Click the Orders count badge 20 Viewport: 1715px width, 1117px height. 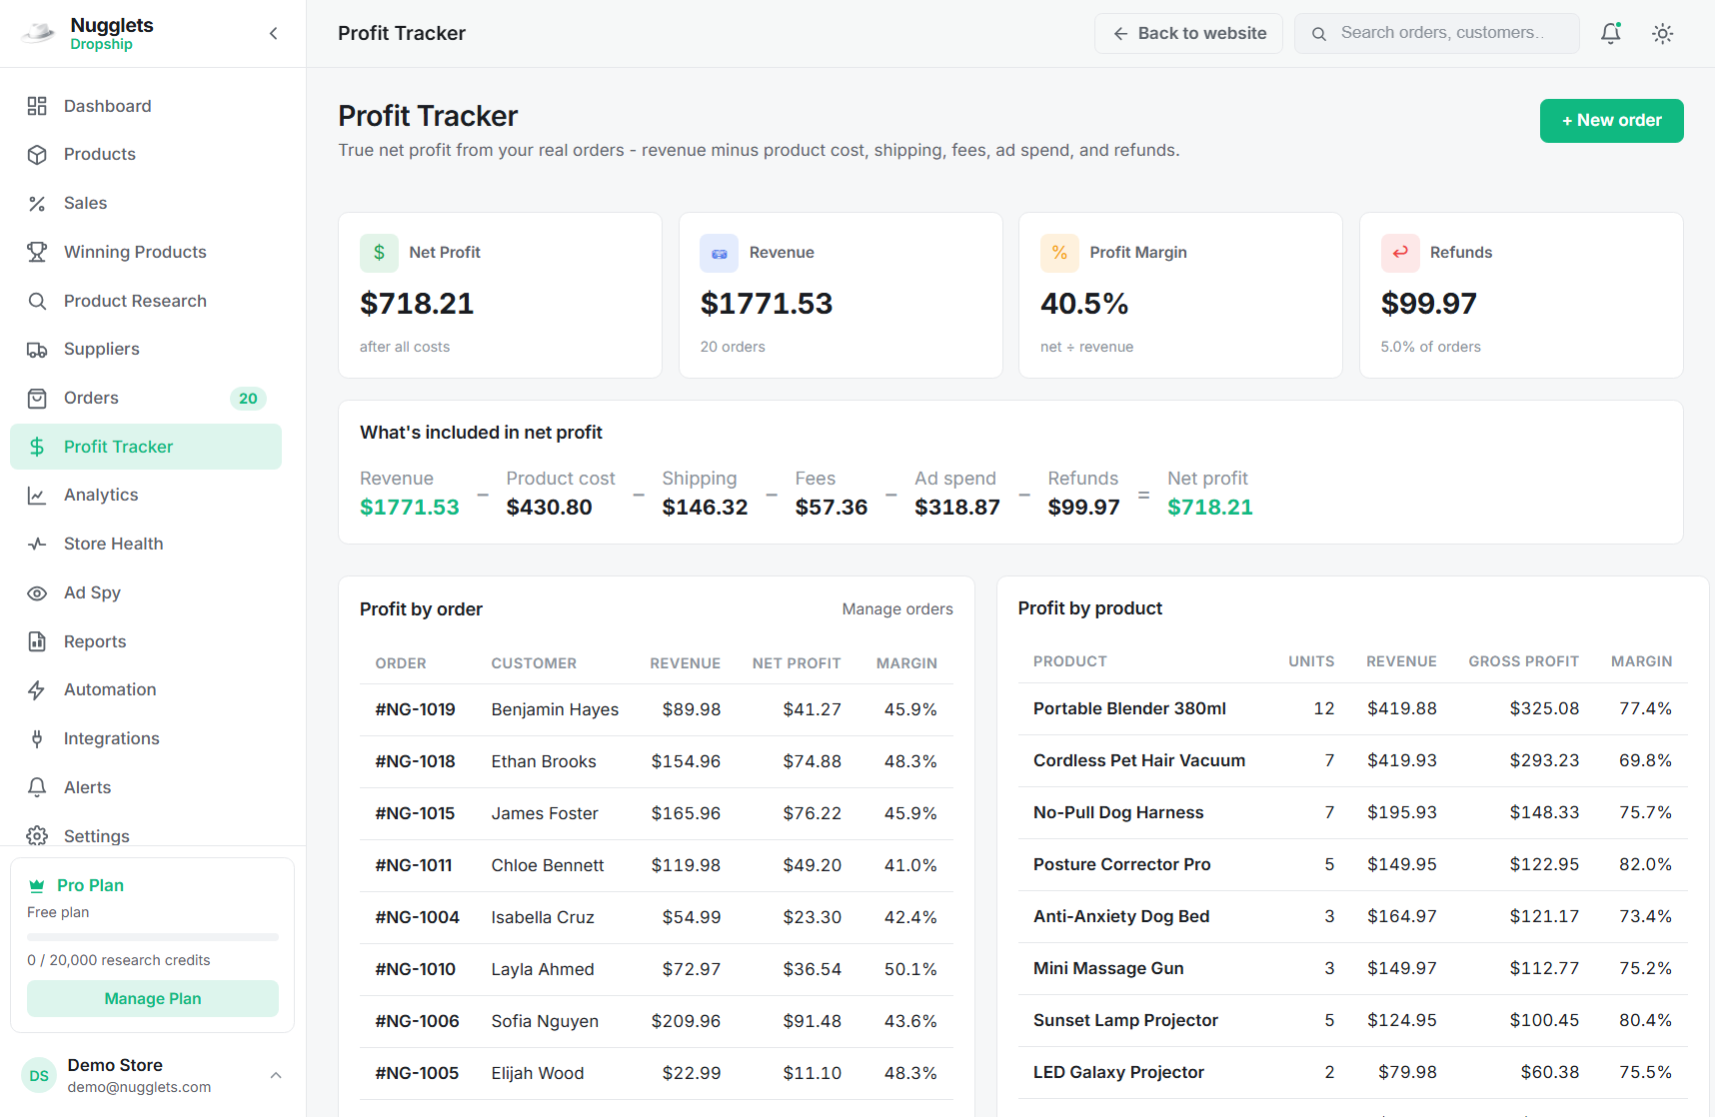[x=248, y=399]
